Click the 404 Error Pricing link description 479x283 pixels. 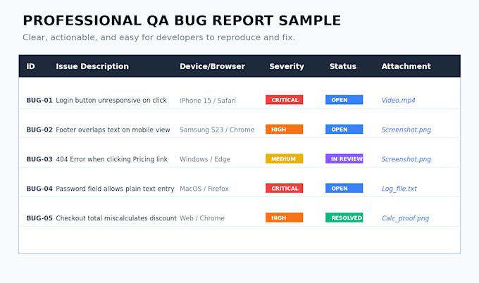click(112, 159)
